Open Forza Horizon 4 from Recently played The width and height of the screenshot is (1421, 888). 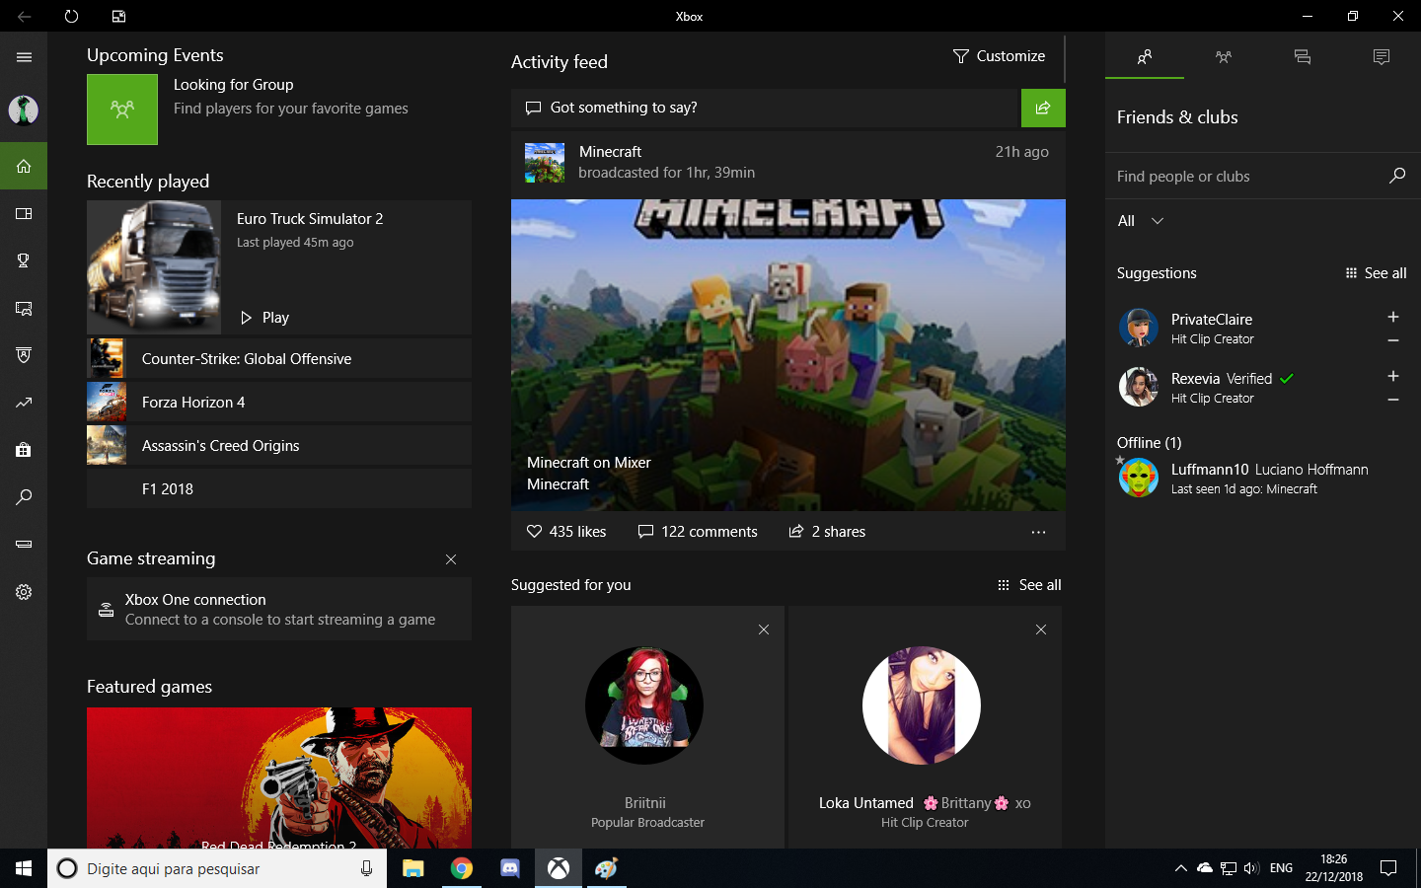(279, 403)
